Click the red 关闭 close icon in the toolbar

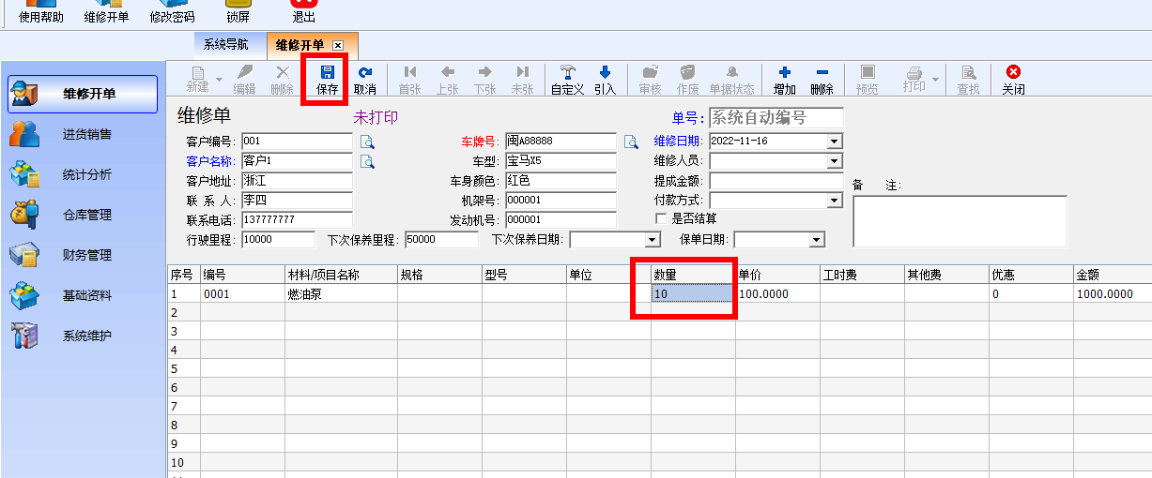pos(1013,72)
